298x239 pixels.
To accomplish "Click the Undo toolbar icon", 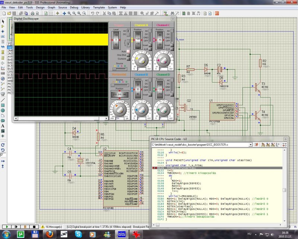I will coord(93,13).
